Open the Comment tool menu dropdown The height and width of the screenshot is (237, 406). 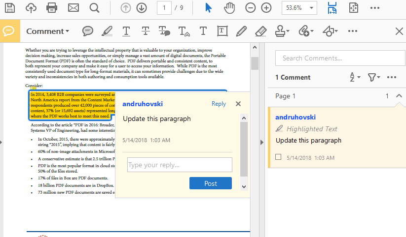pyautogui.click(x=48, y=31)
